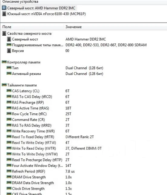Select the value DDR2-400, DDR2-533, DDR2-667, DDR2-800 SDRAM
This screenshot has width=167, height=195.
pyautogui.click(x=106, y=45)
